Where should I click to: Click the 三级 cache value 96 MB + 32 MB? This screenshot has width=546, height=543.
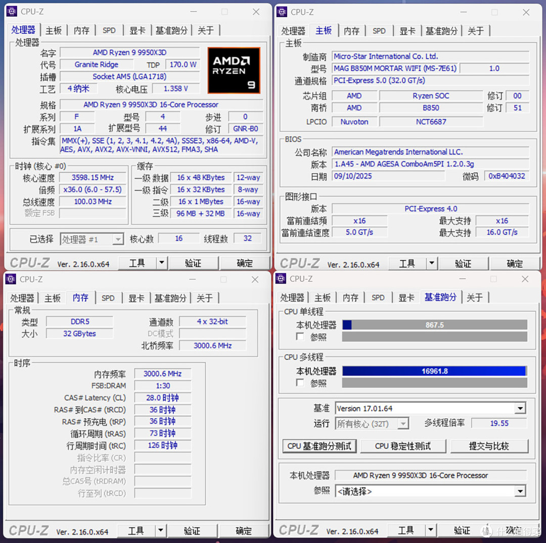(201, 214)
